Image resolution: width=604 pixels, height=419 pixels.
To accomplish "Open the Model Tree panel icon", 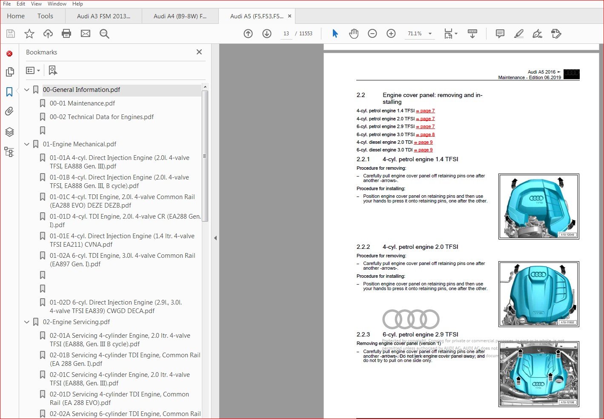I will (x=9, y=152).
